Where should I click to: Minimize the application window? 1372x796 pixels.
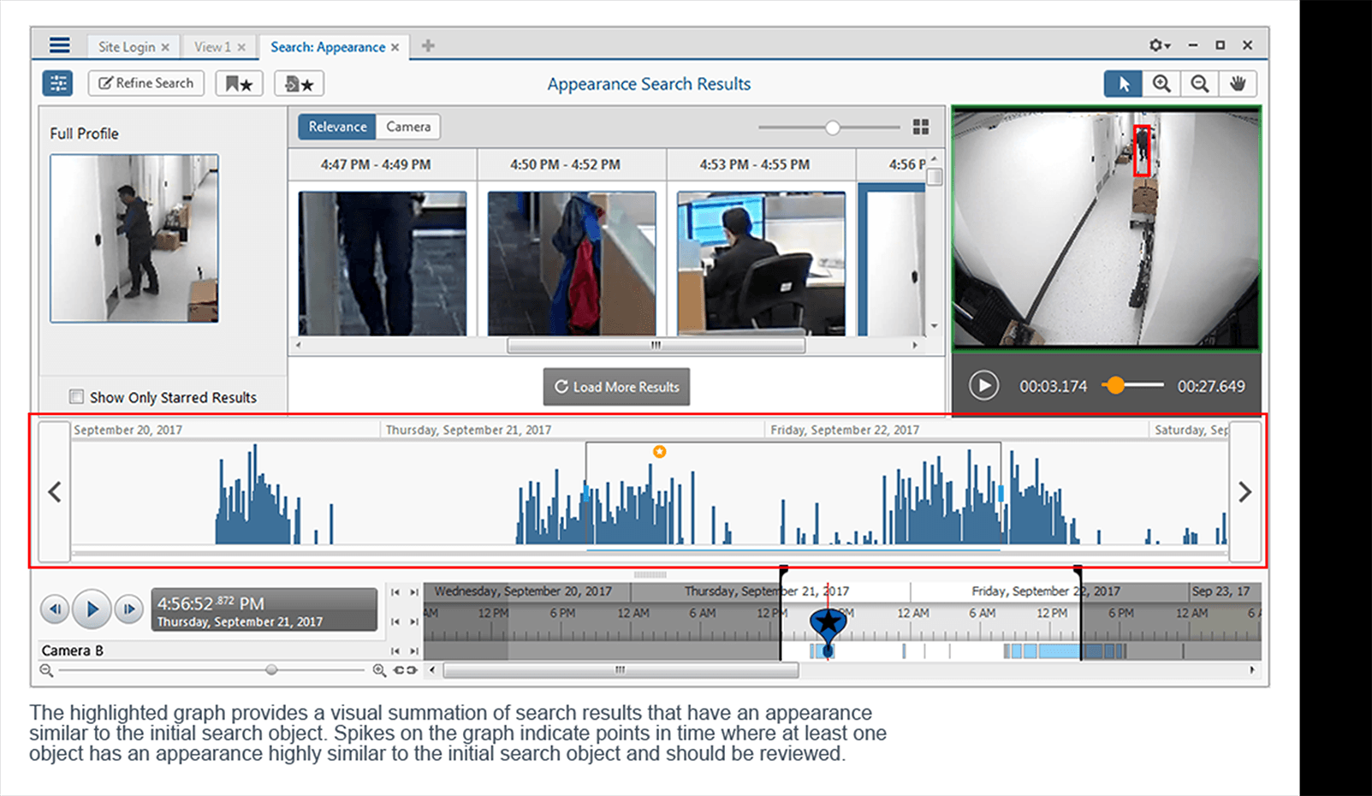coord(1192,45)
